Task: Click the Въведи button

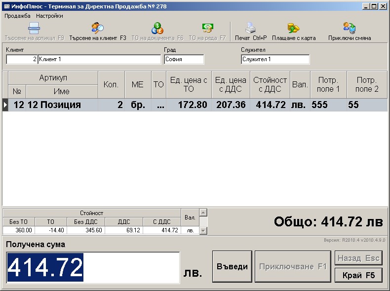Action: (232, 266)
